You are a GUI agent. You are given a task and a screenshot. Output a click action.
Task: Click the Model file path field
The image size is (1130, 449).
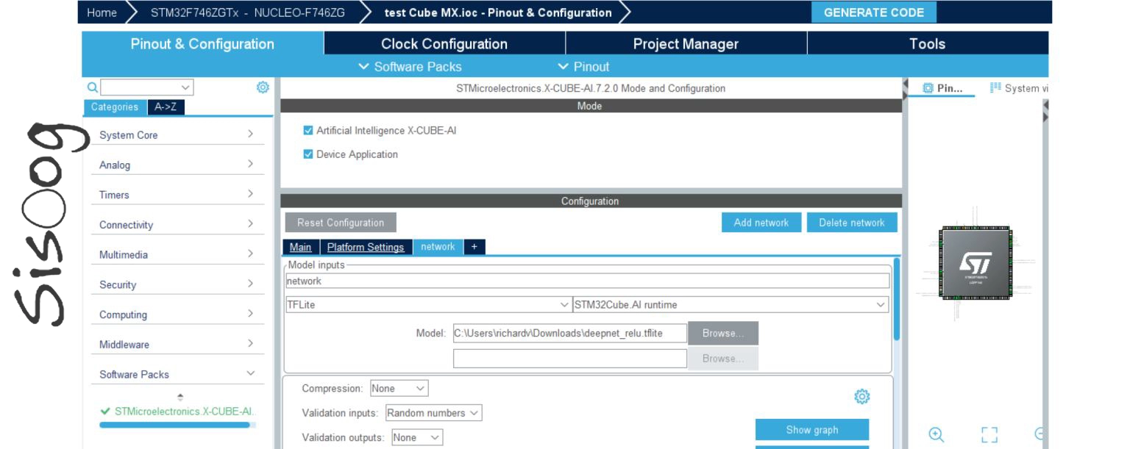[x=569, y=333]
